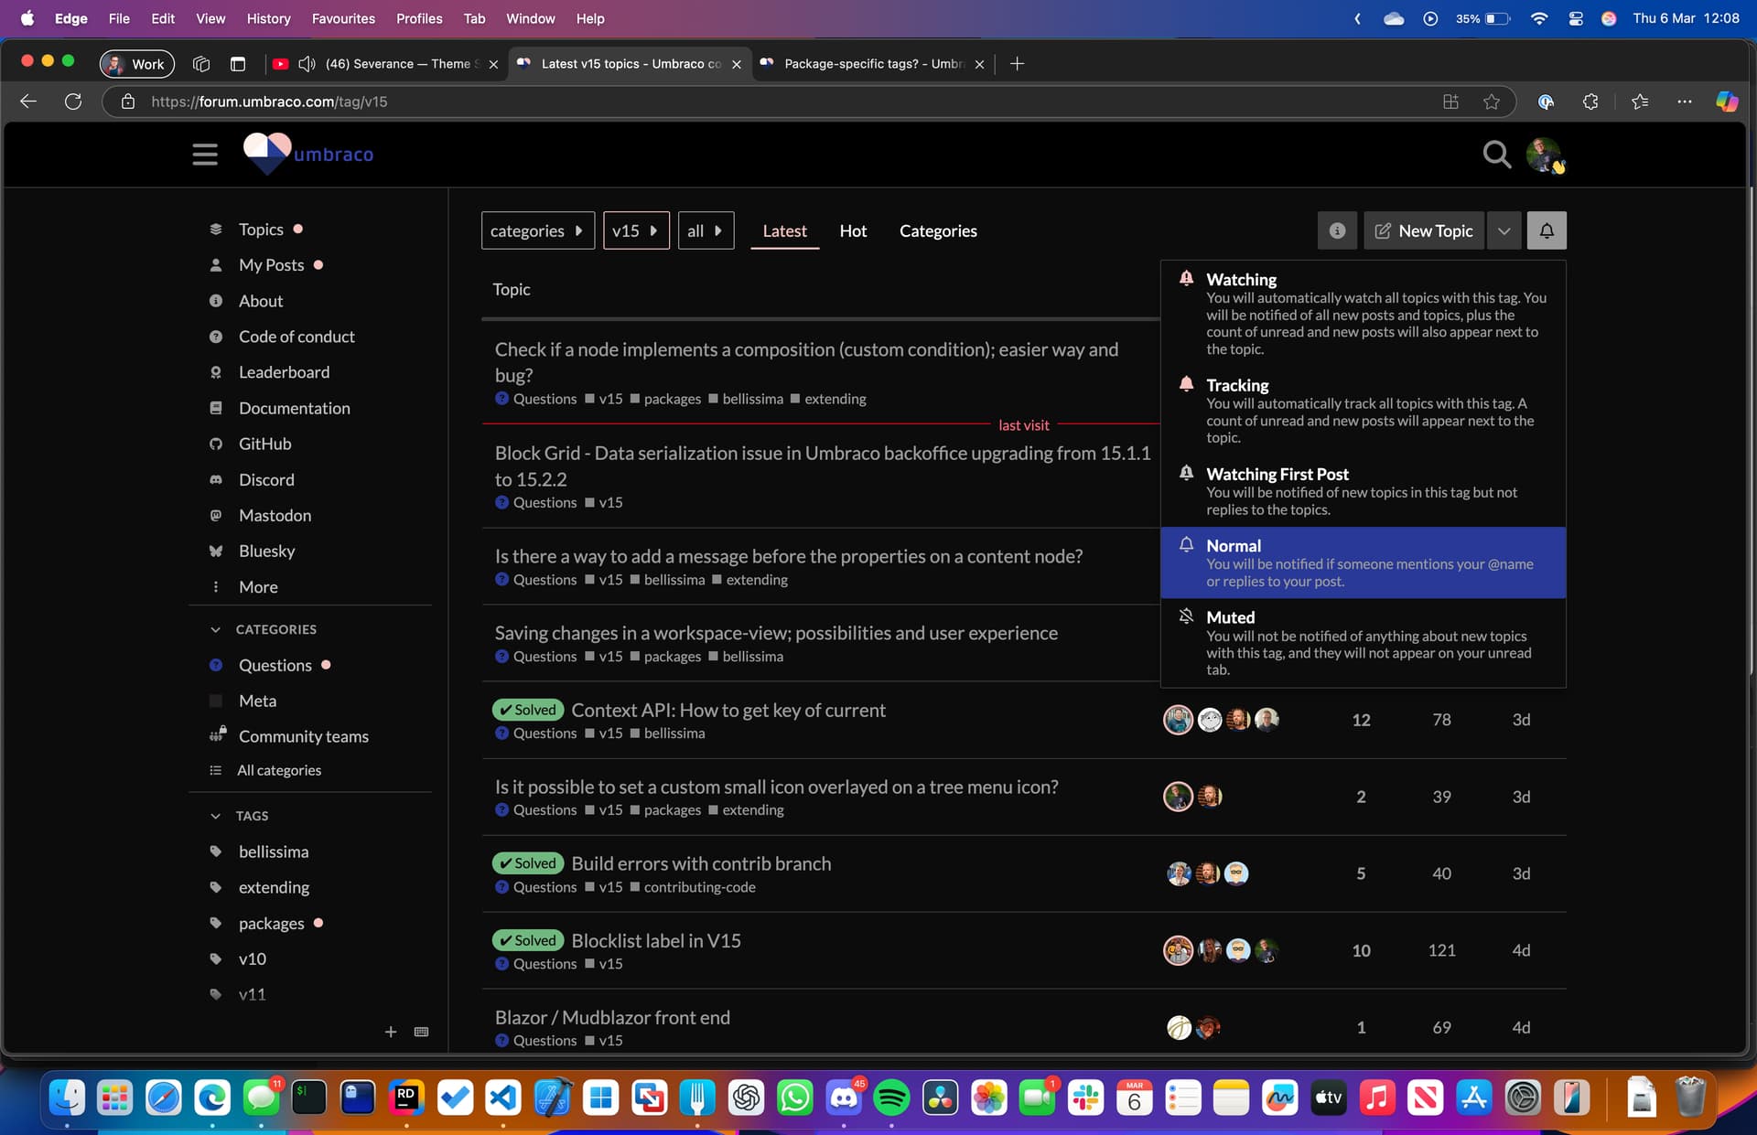The height and width of the screenshot is (1135, 1757).
Task: Switch to the Latest tab
Action: (x=784, y=230)
